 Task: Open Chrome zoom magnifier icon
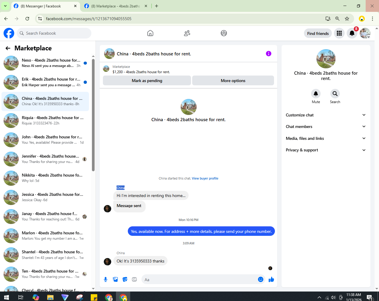click(x=337, y=19)
